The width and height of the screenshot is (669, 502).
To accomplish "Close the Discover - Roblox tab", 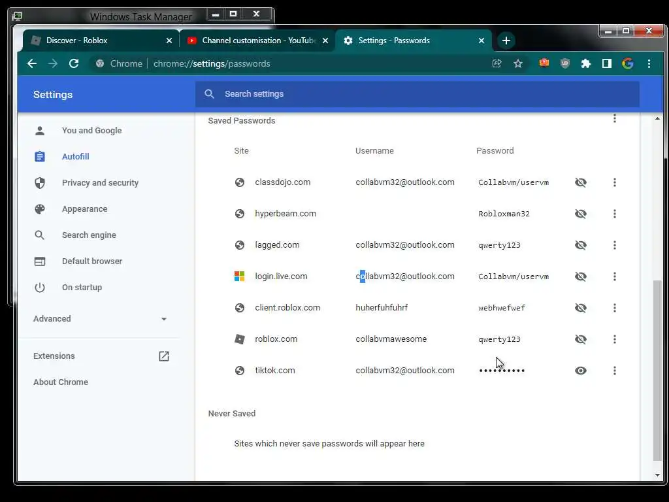I will coord(169,41).
